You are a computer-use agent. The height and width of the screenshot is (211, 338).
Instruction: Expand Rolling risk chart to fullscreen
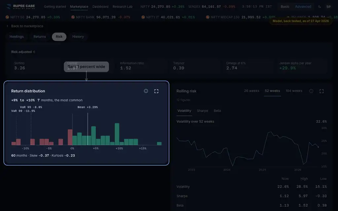click(321, 91)
